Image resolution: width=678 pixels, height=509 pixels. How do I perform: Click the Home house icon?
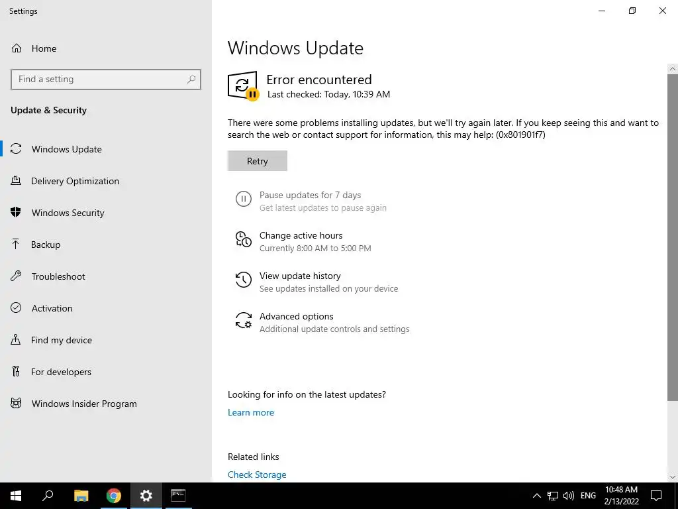pyautogui.click(x=17, y=48)
